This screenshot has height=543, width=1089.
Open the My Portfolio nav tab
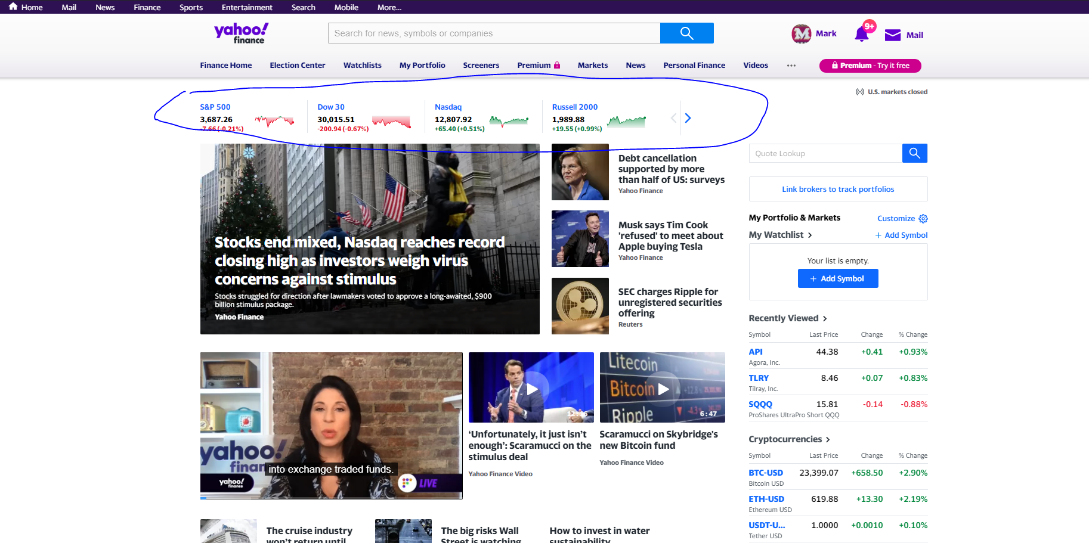coord(422,66)
